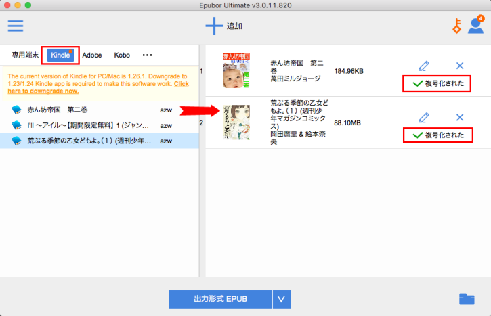Screen dimensions: 491x316
Task: Click the 184.96KB file size text
Action: 349,71
